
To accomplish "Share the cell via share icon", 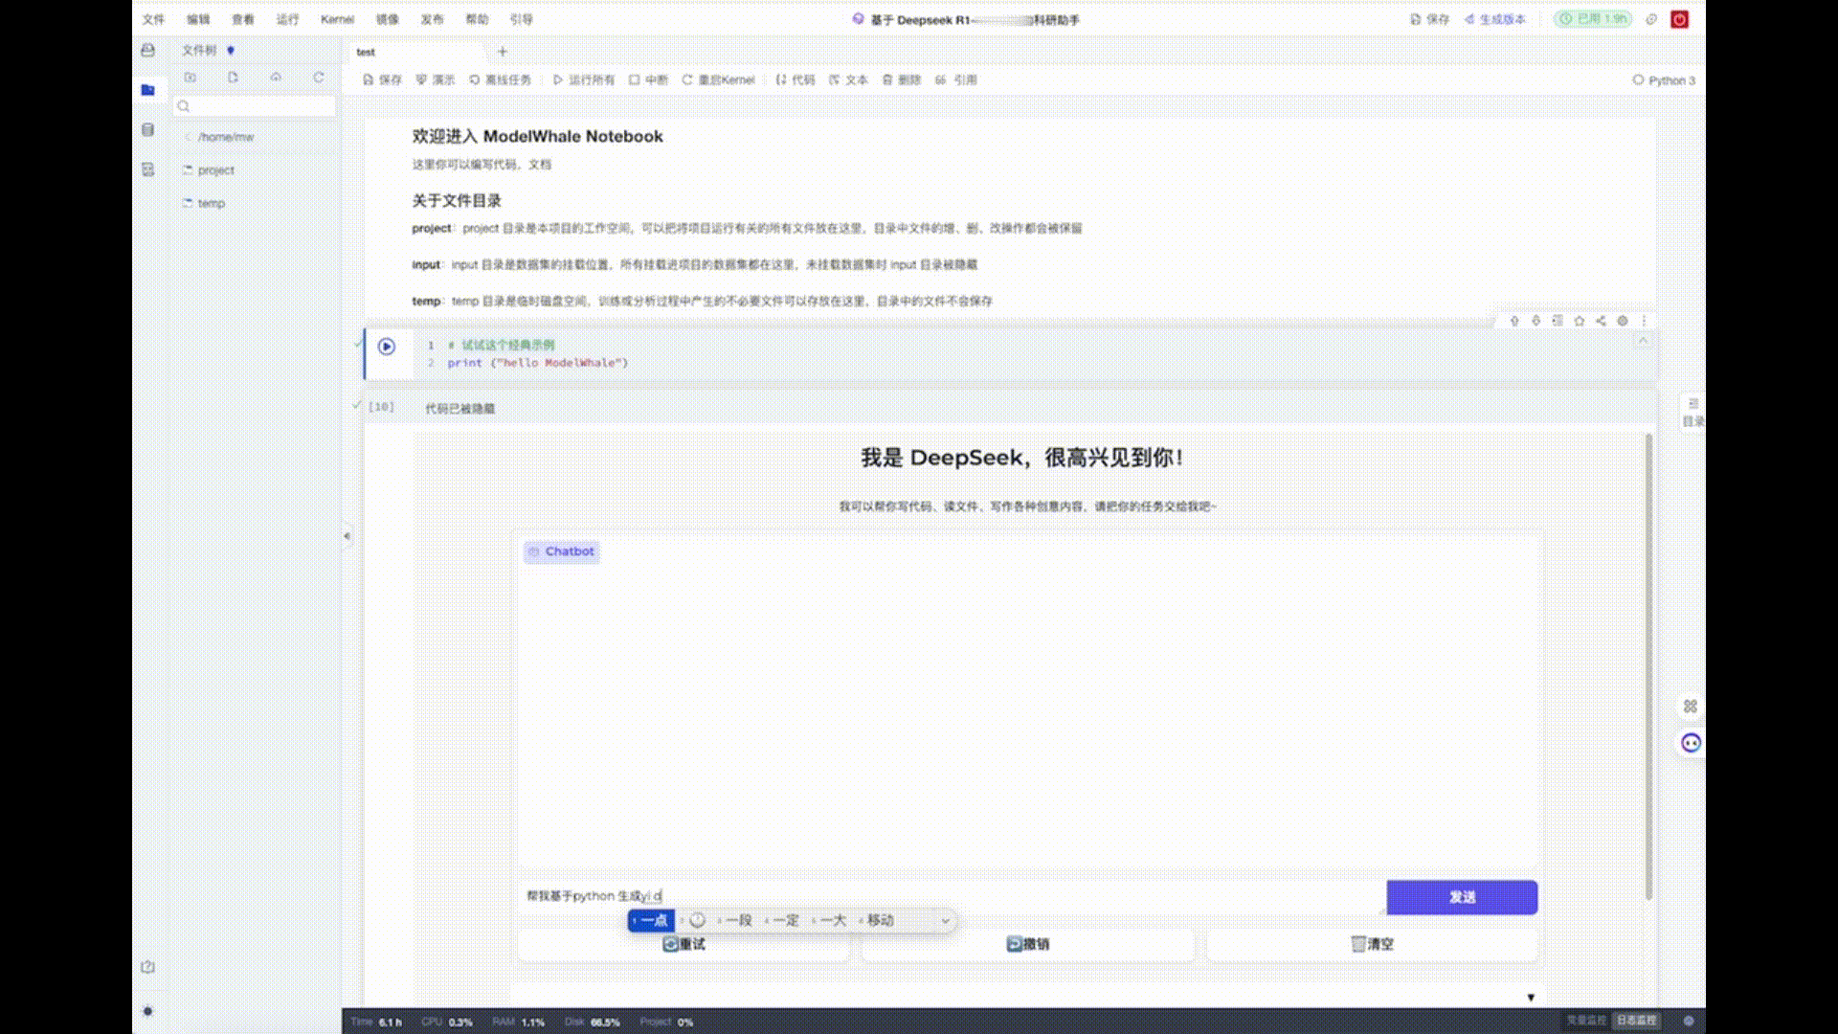I will (x=1601, y=321).
